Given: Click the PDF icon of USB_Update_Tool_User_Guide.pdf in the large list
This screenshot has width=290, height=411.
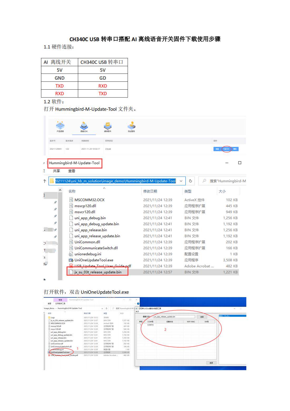Looking at the screenshot, I should coord(71,266).
